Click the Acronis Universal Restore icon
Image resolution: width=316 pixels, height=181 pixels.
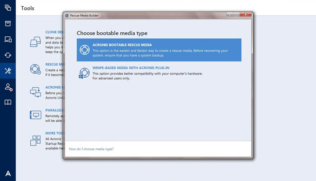click(36, 92)
